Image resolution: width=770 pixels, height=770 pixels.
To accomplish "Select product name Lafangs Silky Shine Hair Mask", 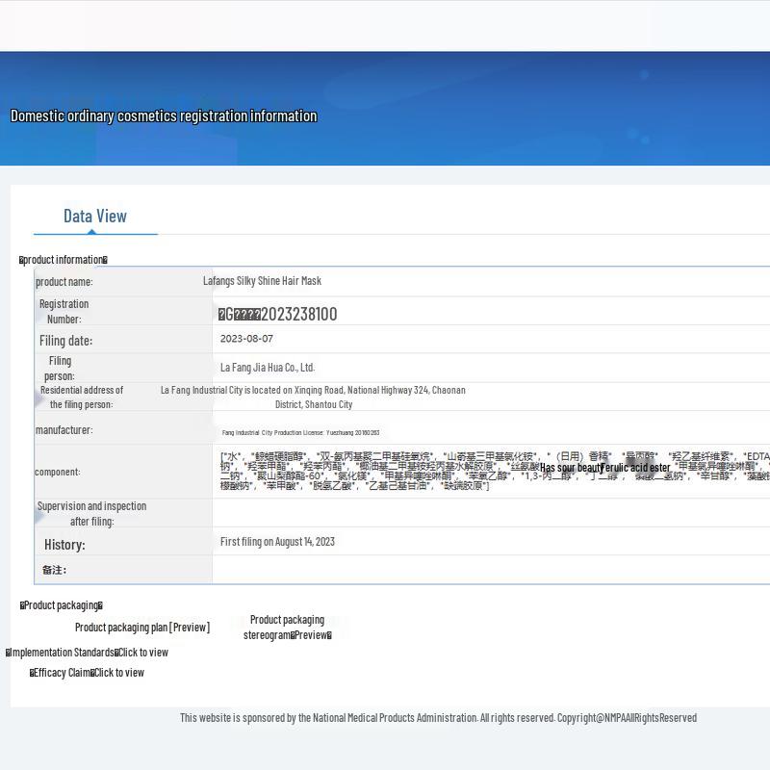I will (x=262, y=281).
